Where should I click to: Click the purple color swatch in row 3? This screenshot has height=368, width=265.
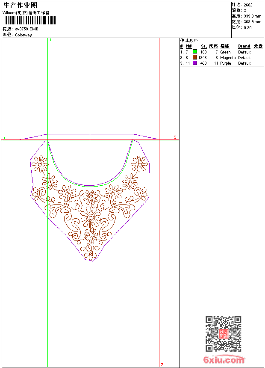[194, 62]
